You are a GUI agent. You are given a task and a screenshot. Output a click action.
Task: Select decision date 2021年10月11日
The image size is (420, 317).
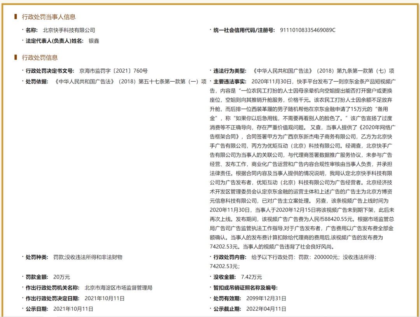coord(105,298)
